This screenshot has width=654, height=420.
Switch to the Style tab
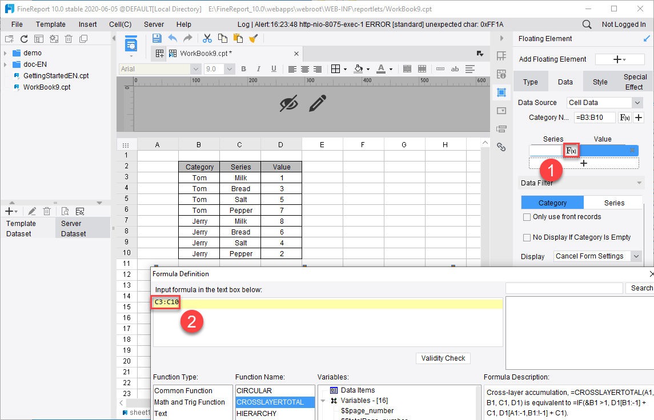[x=600, y=82]
